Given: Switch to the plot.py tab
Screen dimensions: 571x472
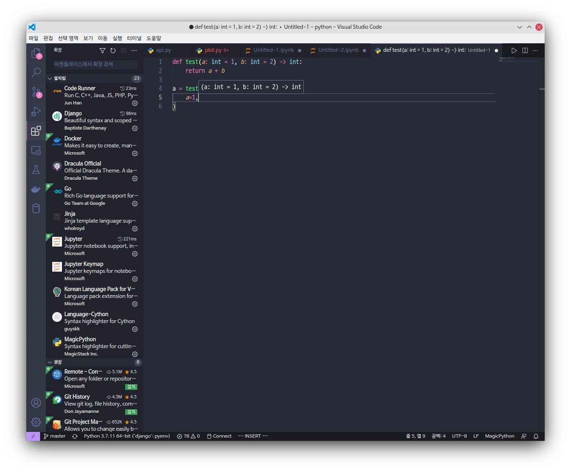Looking at the screenshot, I should (216, 51).
